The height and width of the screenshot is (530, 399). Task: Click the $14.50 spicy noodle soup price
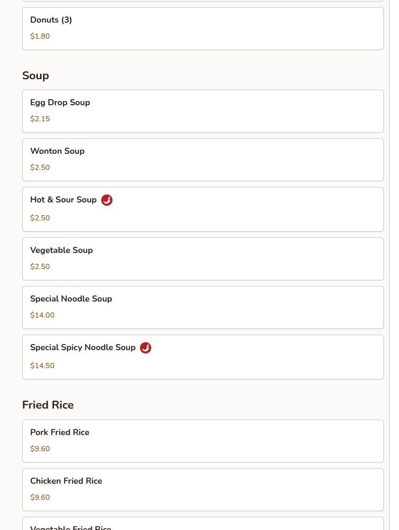(x=42, y=366)
